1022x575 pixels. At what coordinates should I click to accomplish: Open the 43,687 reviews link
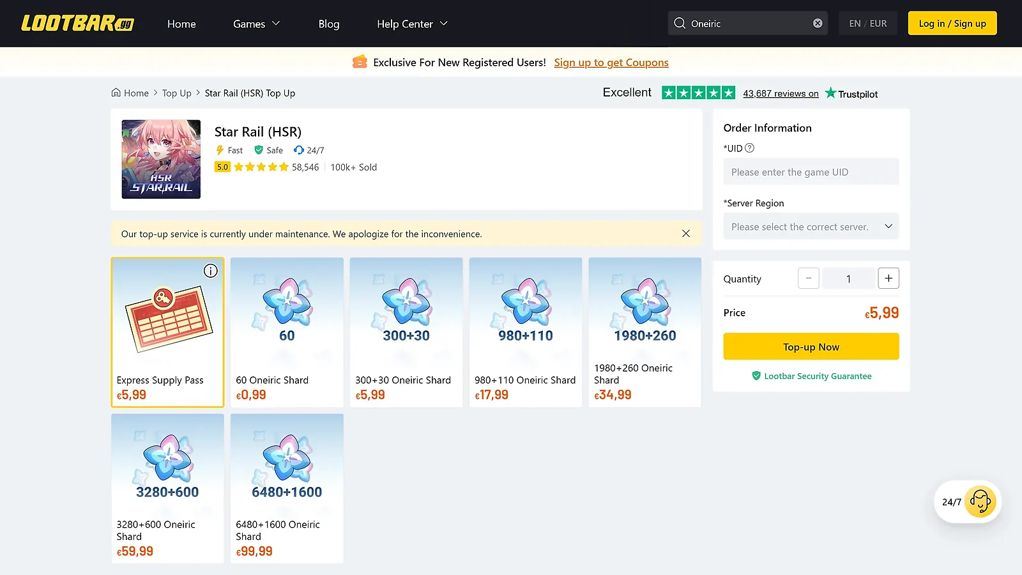click(781, 93)
